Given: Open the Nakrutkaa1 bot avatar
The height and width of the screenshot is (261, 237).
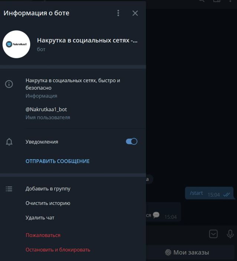Looking at the screenshot, I should 16,44.
